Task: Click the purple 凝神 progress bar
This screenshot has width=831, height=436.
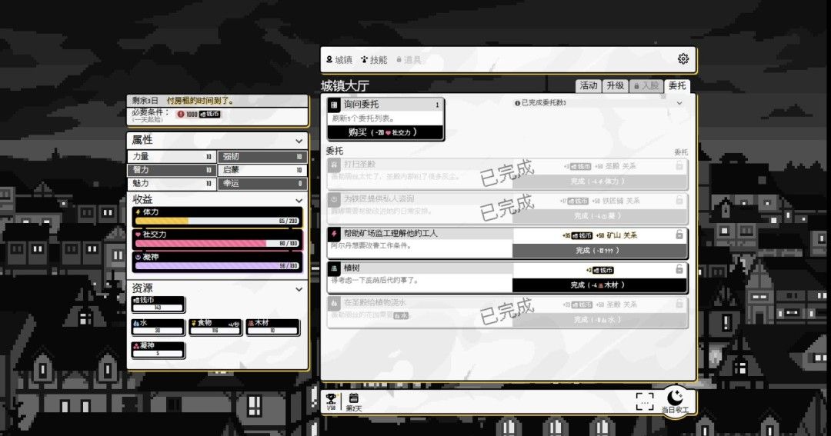Action: pos(217,266)
